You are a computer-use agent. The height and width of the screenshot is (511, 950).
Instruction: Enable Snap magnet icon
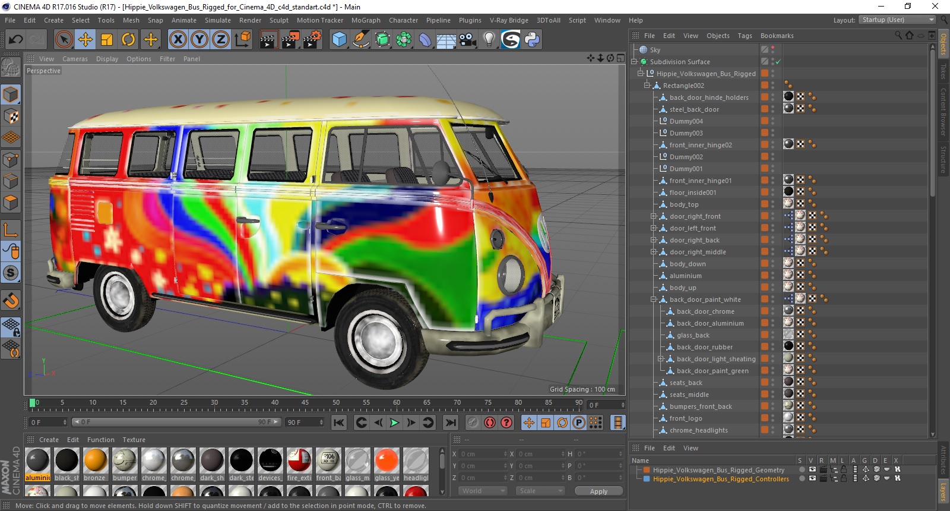(11, 300)
